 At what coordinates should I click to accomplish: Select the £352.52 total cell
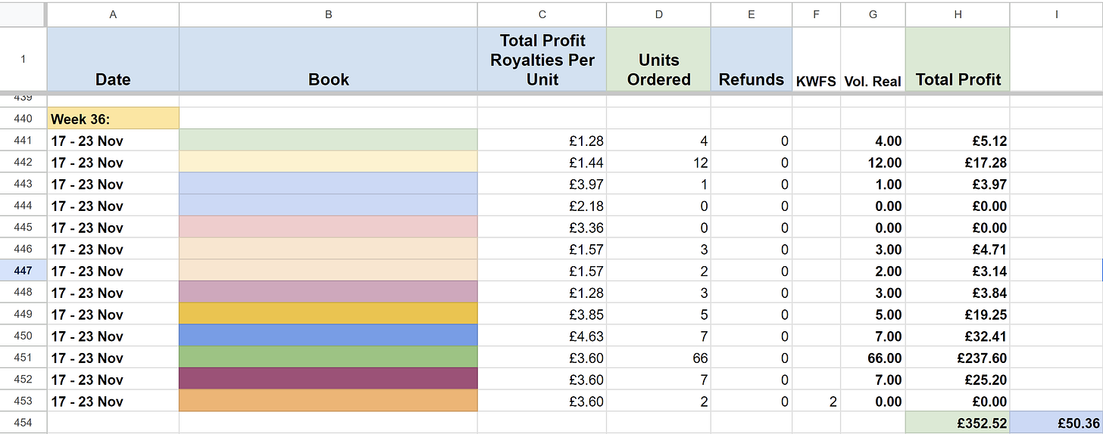click(958, 423)
